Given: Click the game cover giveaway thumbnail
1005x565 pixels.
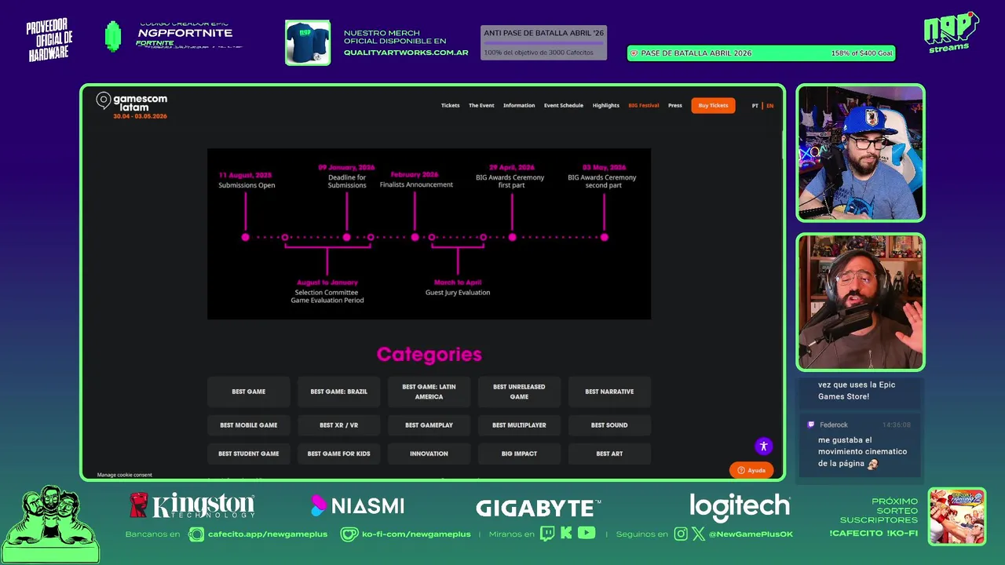Looking at the screenshot, I should click(957, 516).
